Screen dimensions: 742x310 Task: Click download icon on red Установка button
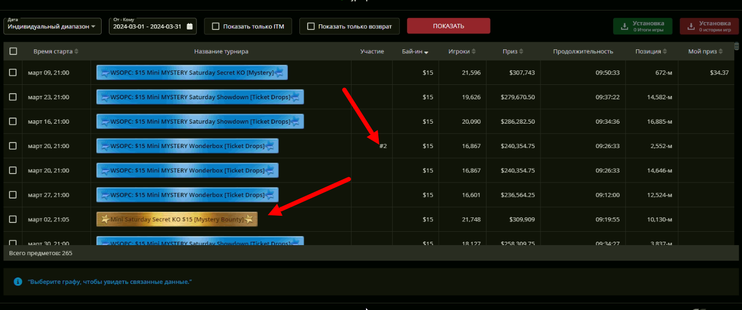(691, 26)
